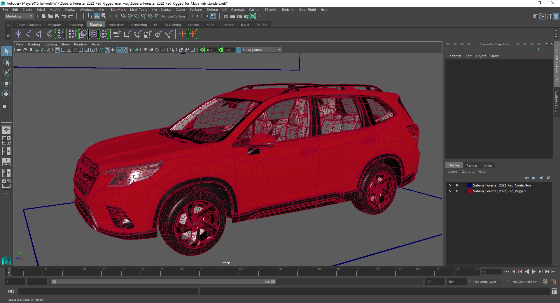
Task: Activate the Move tool in toolbox
Action: click(6, 83)
